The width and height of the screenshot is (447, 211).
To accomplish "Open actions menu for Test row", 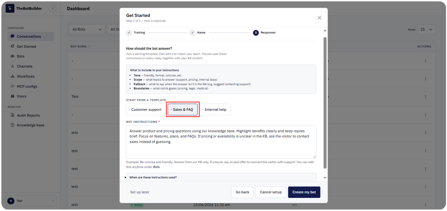I will (425, 96).
